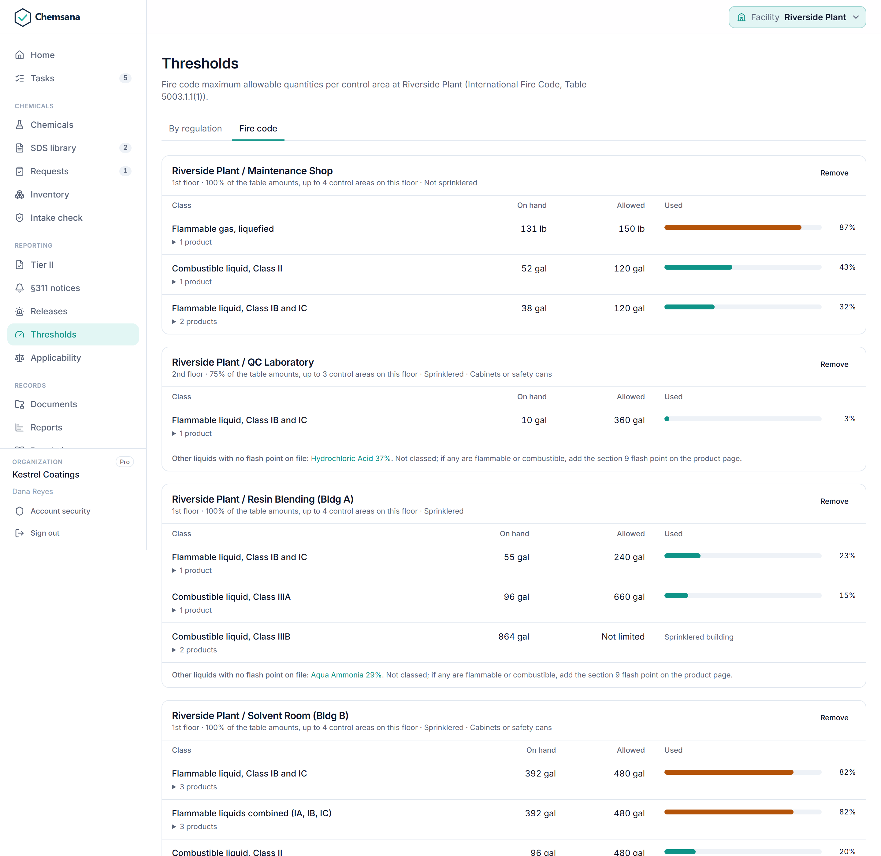Open Inventory via the boxes icon

tap(19, 194)
